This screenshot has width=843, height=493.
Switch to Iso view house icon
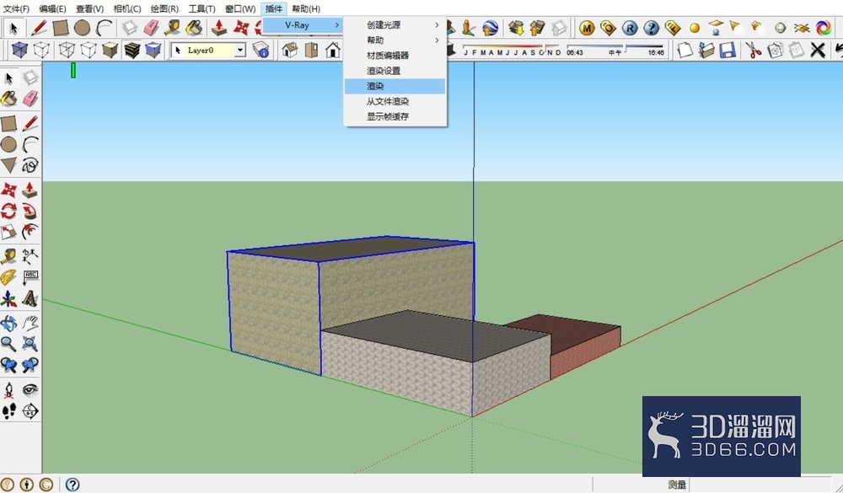[x=290, y=50]
